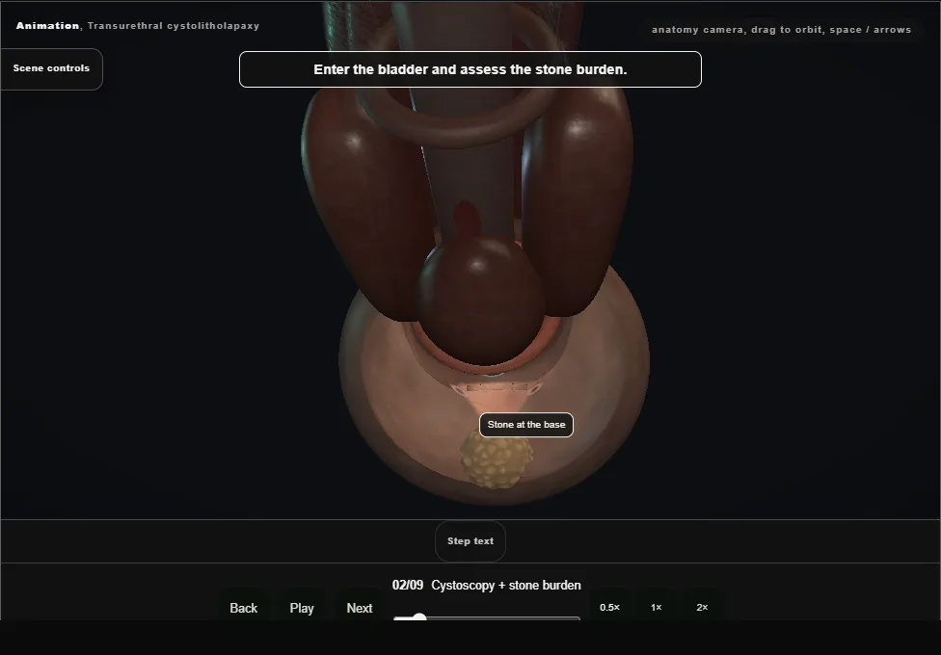Click the bladder stone in the 3D view
The image size is (941, 655).
(497, 458)
